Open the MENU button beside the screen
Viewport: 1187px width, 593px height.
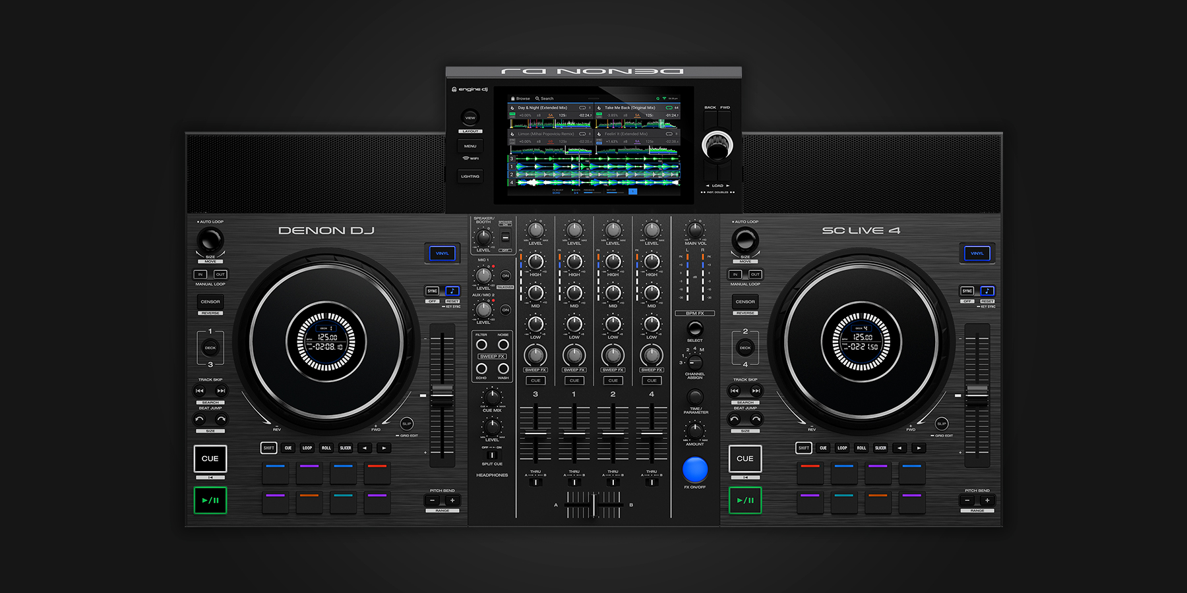pyautogui.click(x=470, y=146)
